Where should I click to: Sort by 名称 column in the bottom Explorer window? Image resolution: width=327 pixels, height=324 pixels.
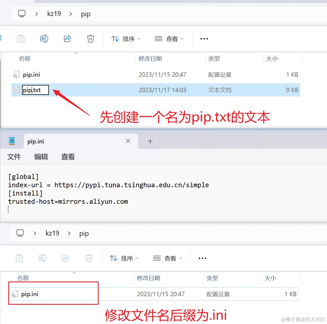click(x=23, y=278)
